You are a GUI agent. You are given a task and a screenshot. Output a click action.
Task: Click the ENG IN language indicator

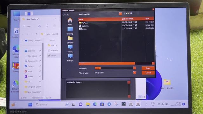tap(153, 104)
